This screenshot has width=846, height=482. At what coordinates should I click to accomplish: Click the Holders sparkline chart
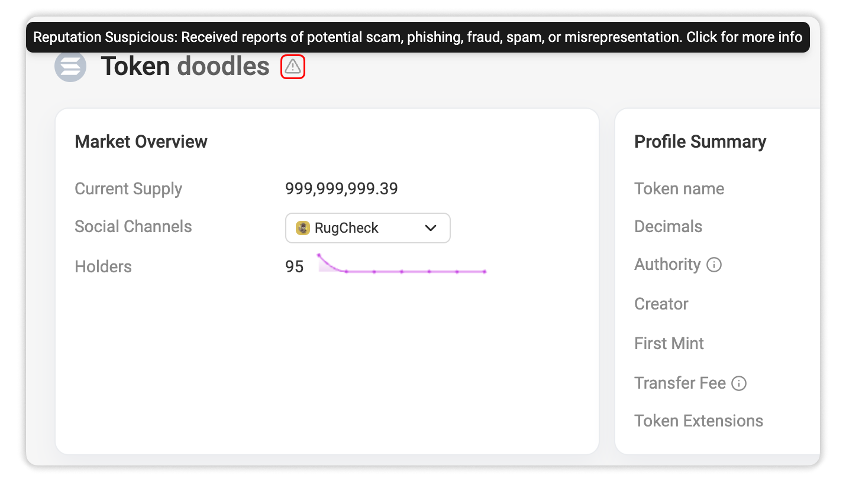click(x=402, y=263)
